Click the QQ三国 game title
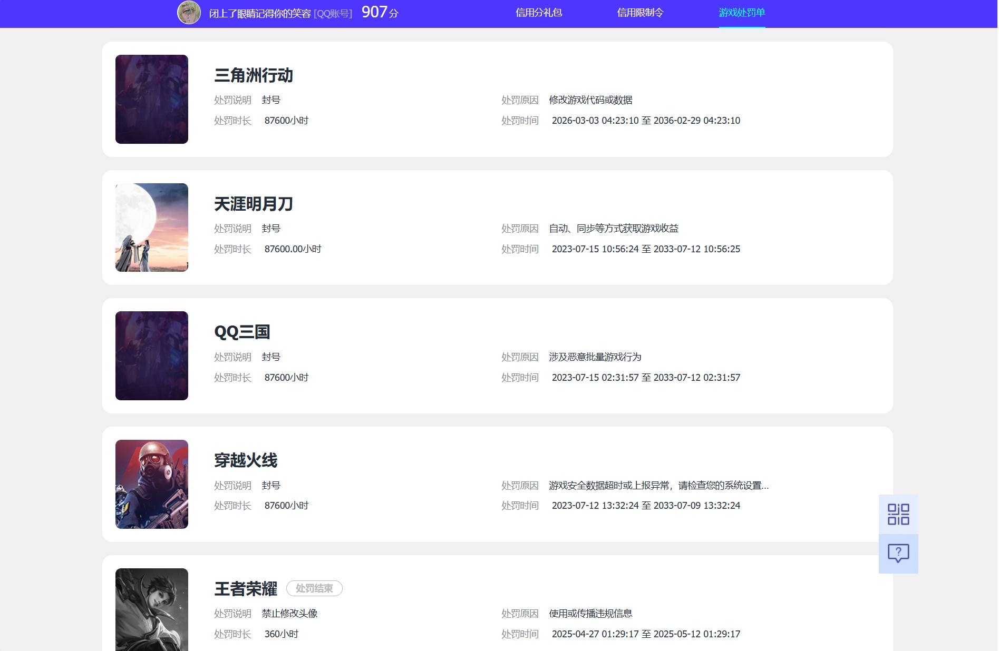 coord(242,332)
